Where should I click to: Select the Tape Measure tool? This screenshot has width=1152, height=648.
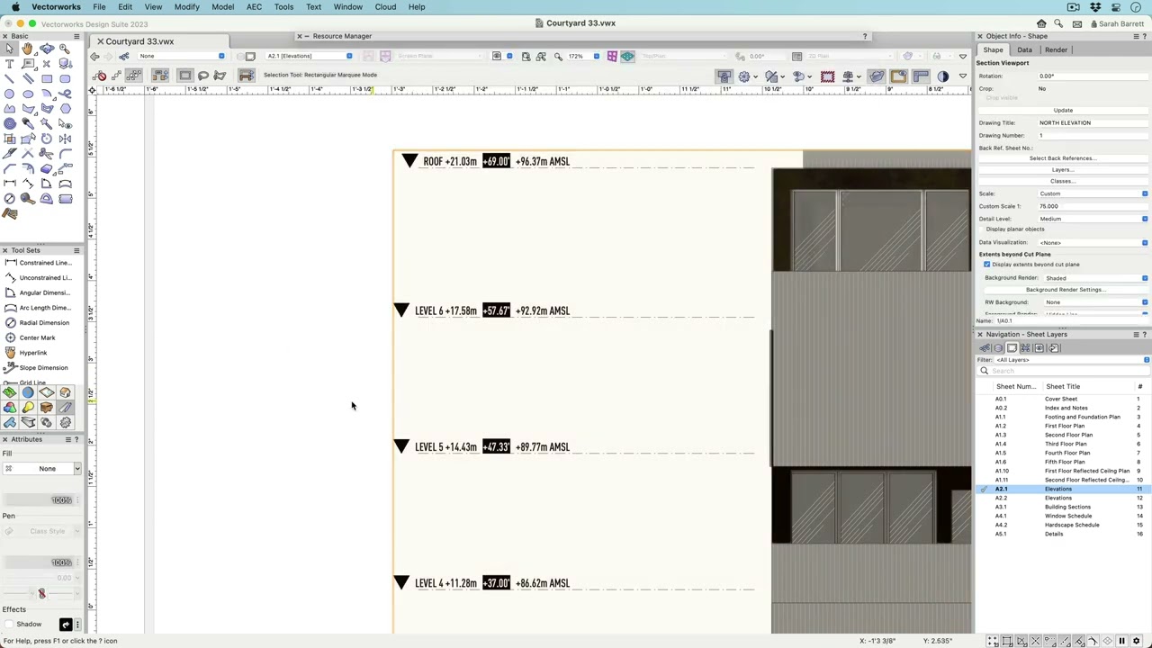(x=28, y=199)
